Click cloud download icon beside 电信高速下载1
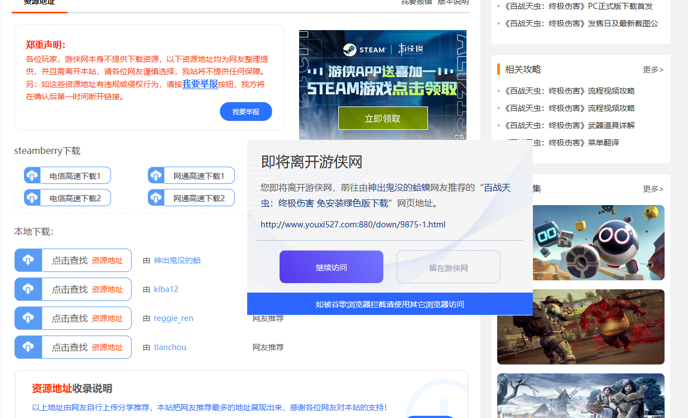The image size is (688, 418). point(32,176)
